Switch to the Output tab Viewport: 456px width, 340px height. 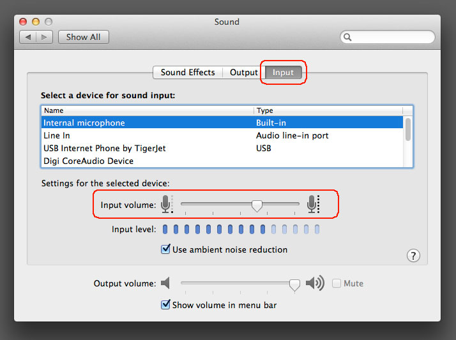tap(244, 72)
